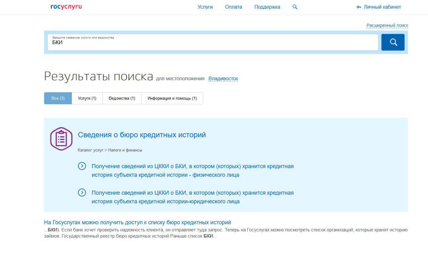Click the для местоположения label
428x265 pixels.
point(180,79)
